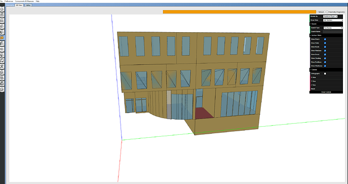Screen dimensions: 348x184
Task: Open the Render By dropdown
Action: pyautogui.click(x=330, y=17)
